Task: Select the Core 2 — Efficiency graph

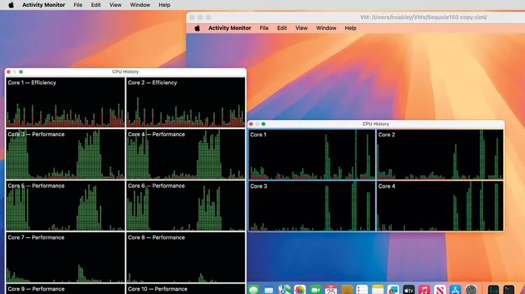Action: pos(185,102)
